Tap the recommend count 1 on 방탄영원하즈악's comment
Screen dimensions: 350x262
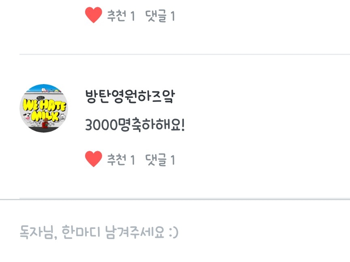(132, 160)
